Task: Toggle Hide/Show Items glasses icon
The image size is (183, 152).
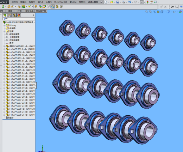Action: point(174,12)
